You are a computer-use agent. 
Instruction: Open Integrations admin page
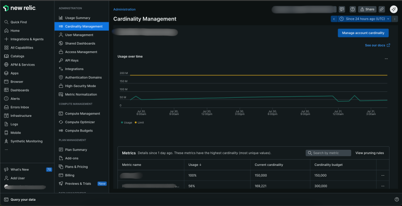(71, 69)
